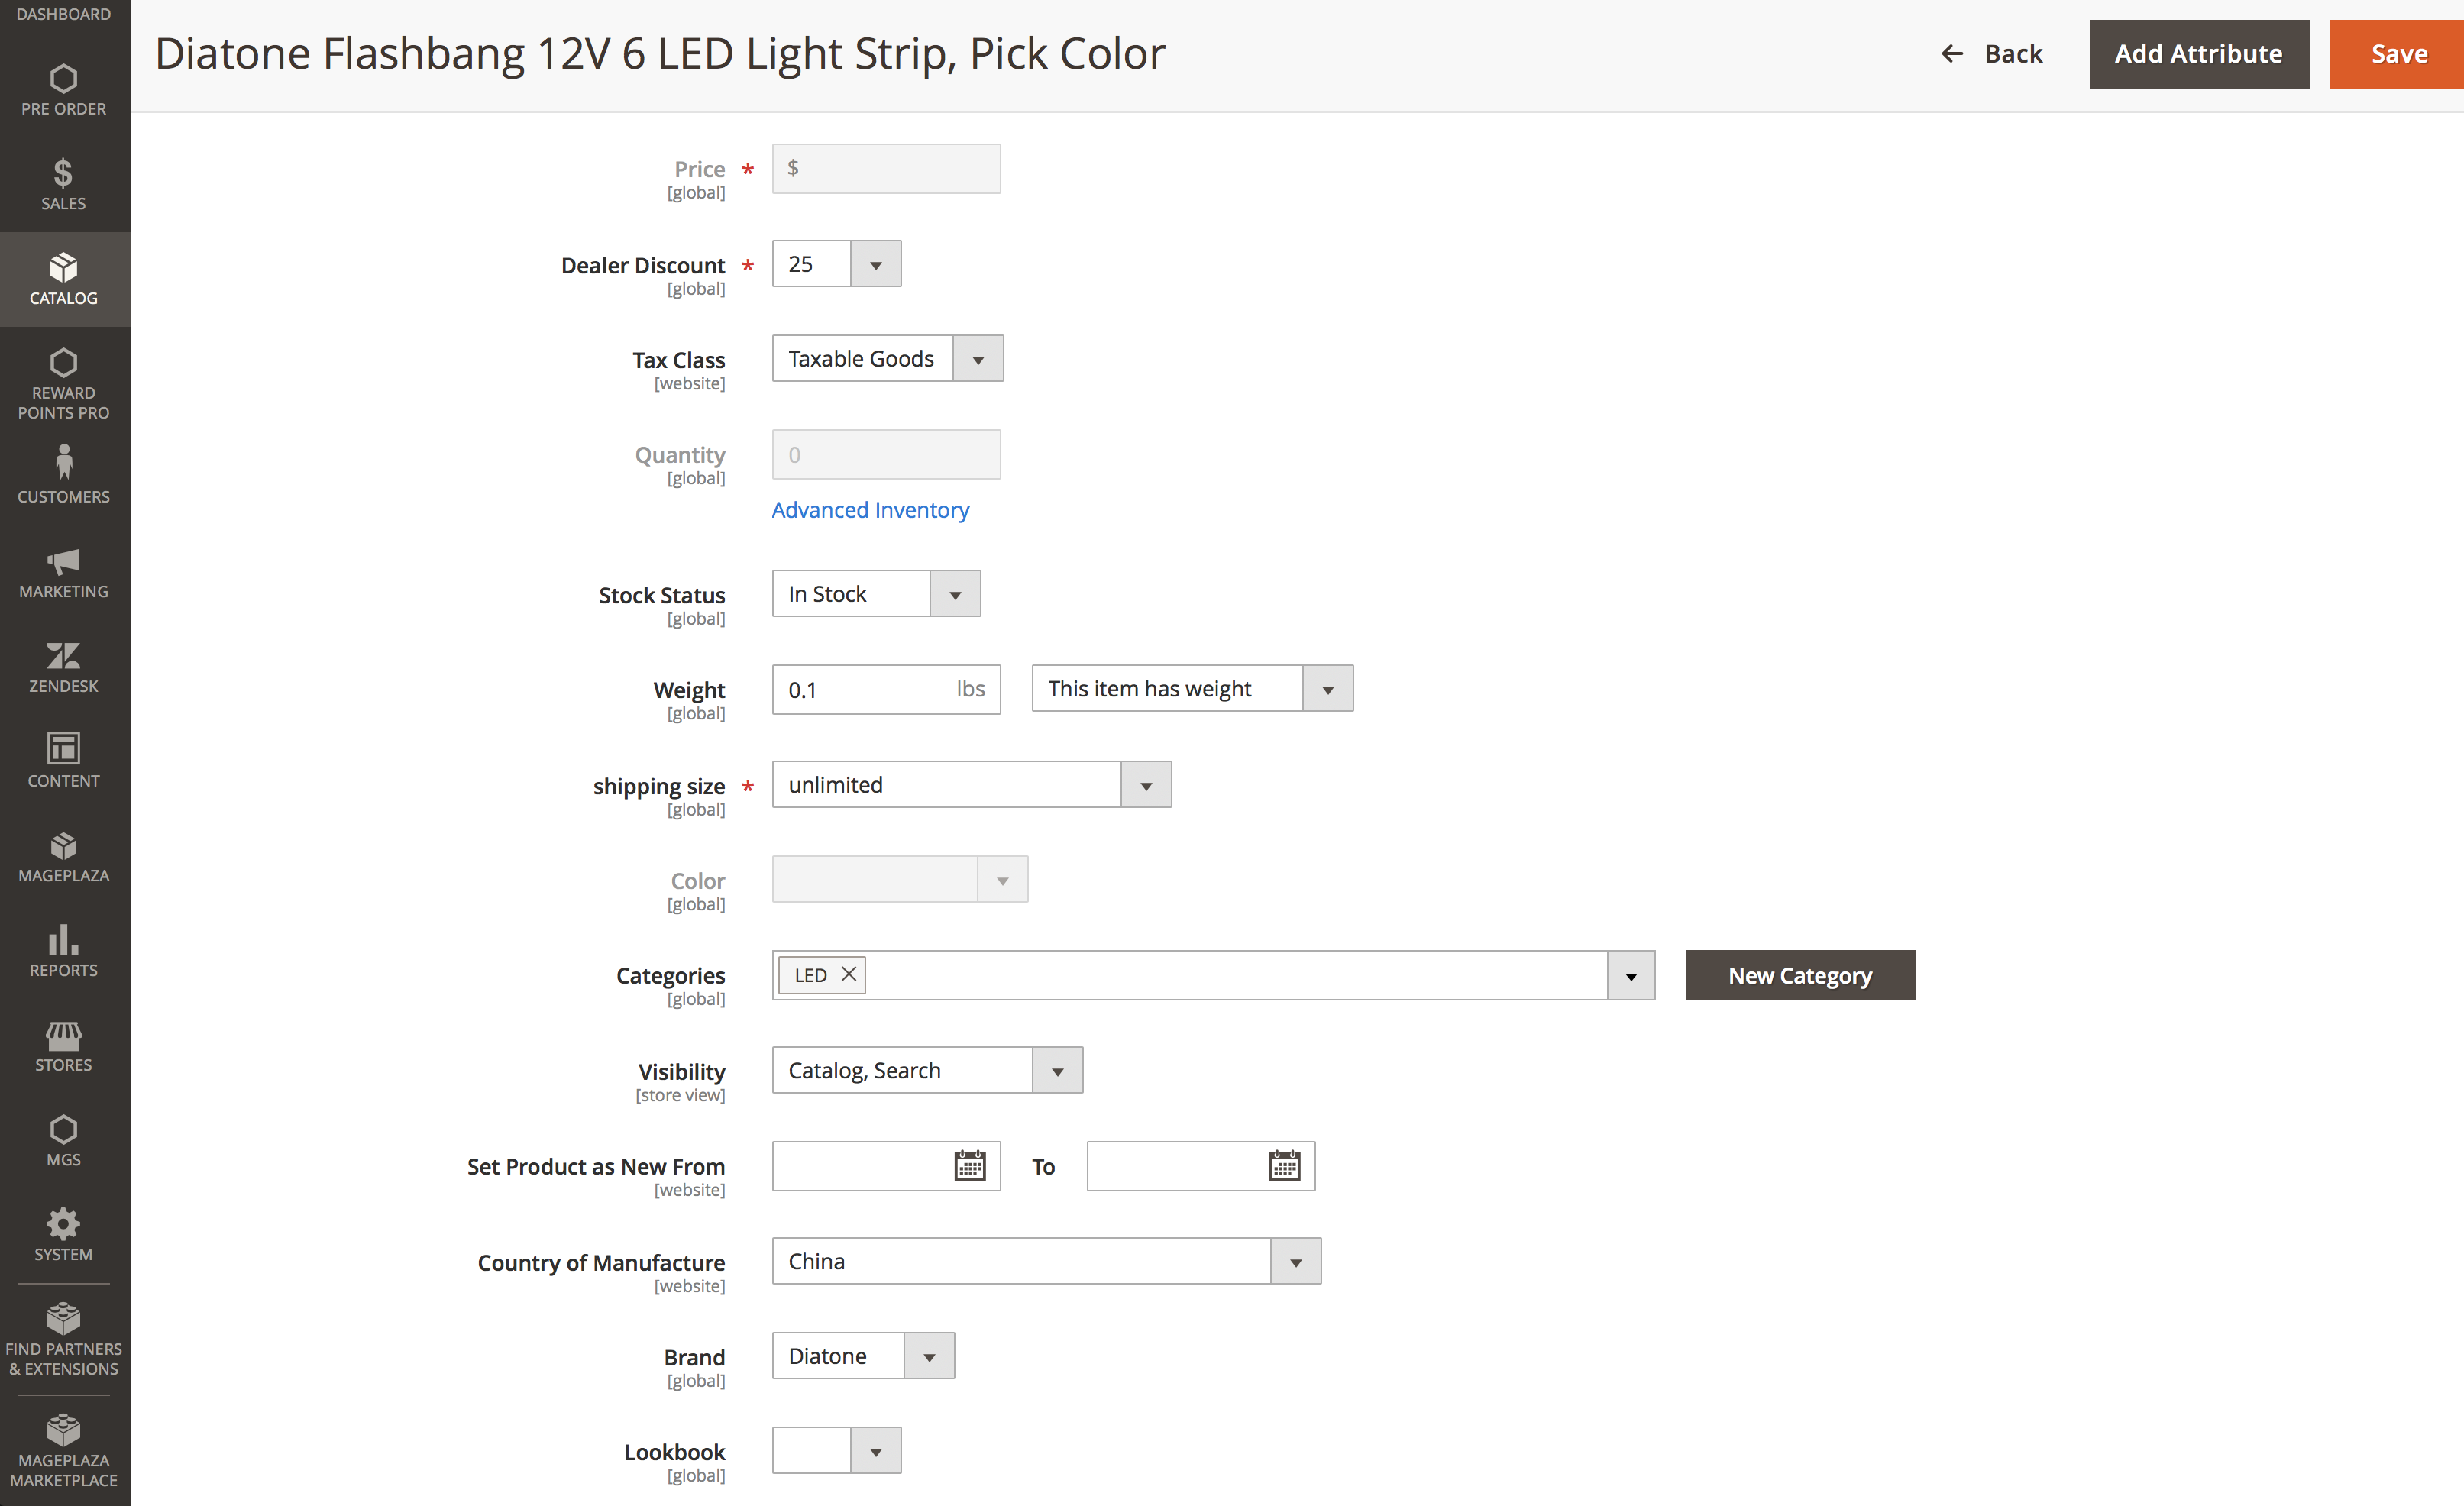
Task: Open the Visibility selector
Action: click(x=1057, y=1069)
